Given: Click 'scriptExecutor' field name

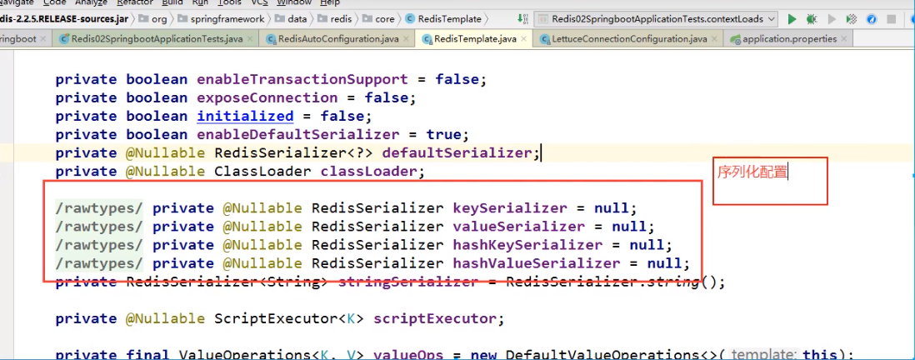Looking at the screenshot, I should tap(435, 319).
